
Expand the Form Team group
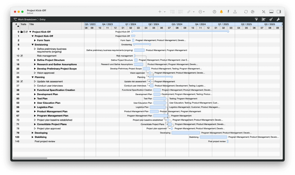[x=35, y=41]
